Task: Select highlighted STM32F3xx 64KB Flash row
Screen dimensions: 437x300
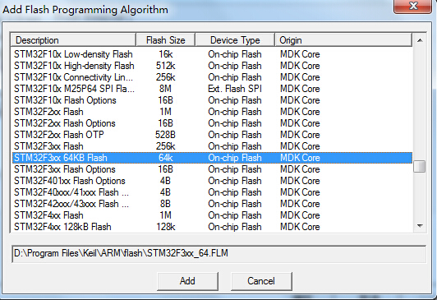Action: 212,158
